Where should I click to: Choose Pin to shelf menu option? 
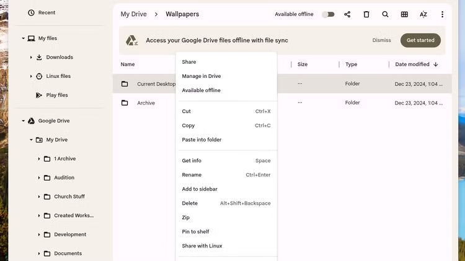pos(195,232)
